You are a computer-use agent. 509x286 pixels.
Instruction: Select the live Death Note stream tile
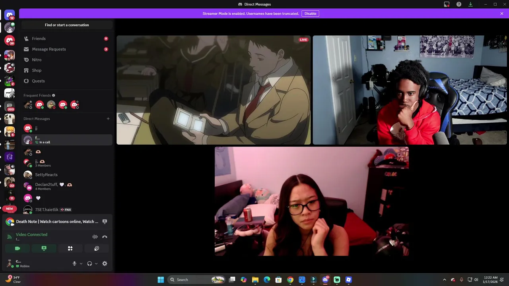(214, 90)
